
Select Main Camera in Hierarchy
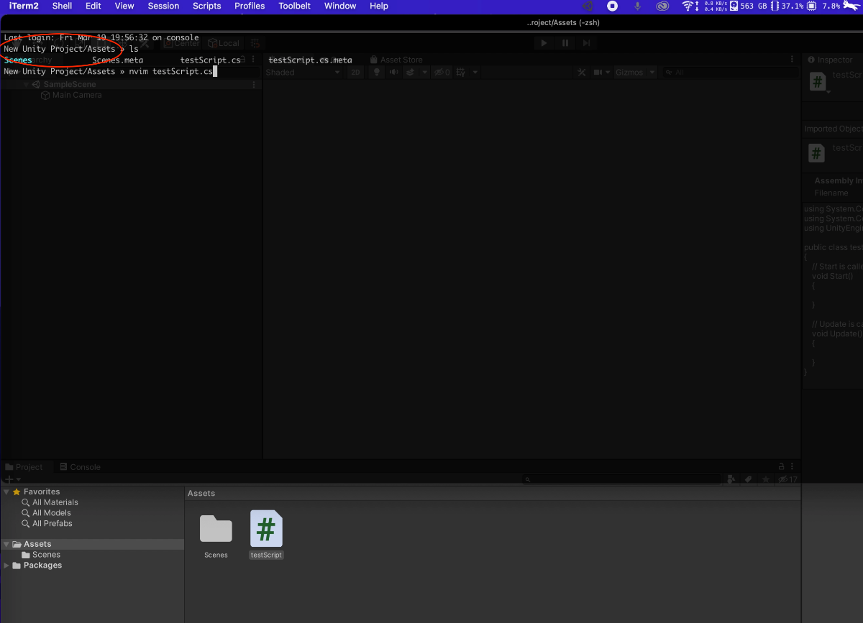coord(71,95)
